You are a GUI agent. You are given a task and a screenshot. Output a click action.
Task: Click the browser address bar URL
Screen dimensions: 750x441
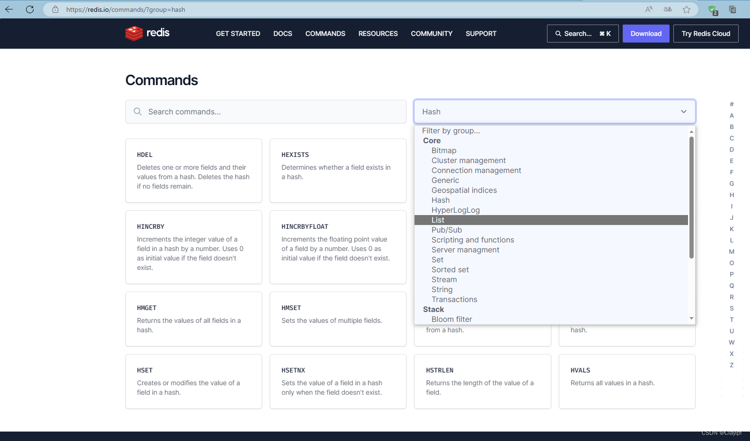tap(125, 9)
